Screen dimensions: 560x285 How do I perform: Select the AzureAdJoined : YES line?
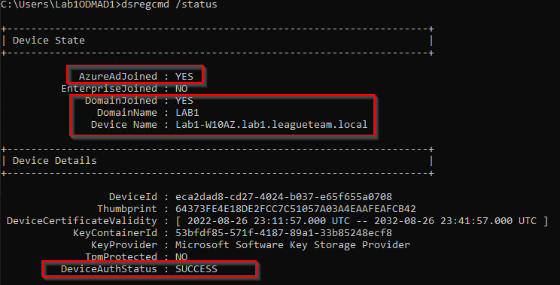click(x=136, y=77)
